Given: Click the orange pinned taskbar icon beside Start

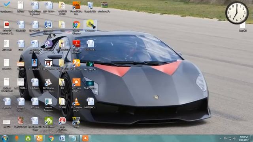Looking at the screenshot, I should [17, 138].
